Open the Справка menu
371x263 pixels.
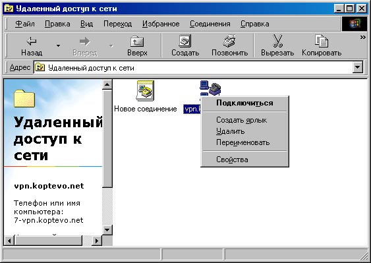(255, 24)
